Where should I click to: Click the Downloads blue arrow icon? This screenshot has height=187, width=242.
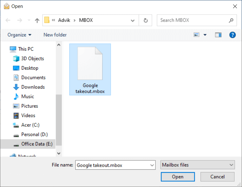(x=16, y=87)
